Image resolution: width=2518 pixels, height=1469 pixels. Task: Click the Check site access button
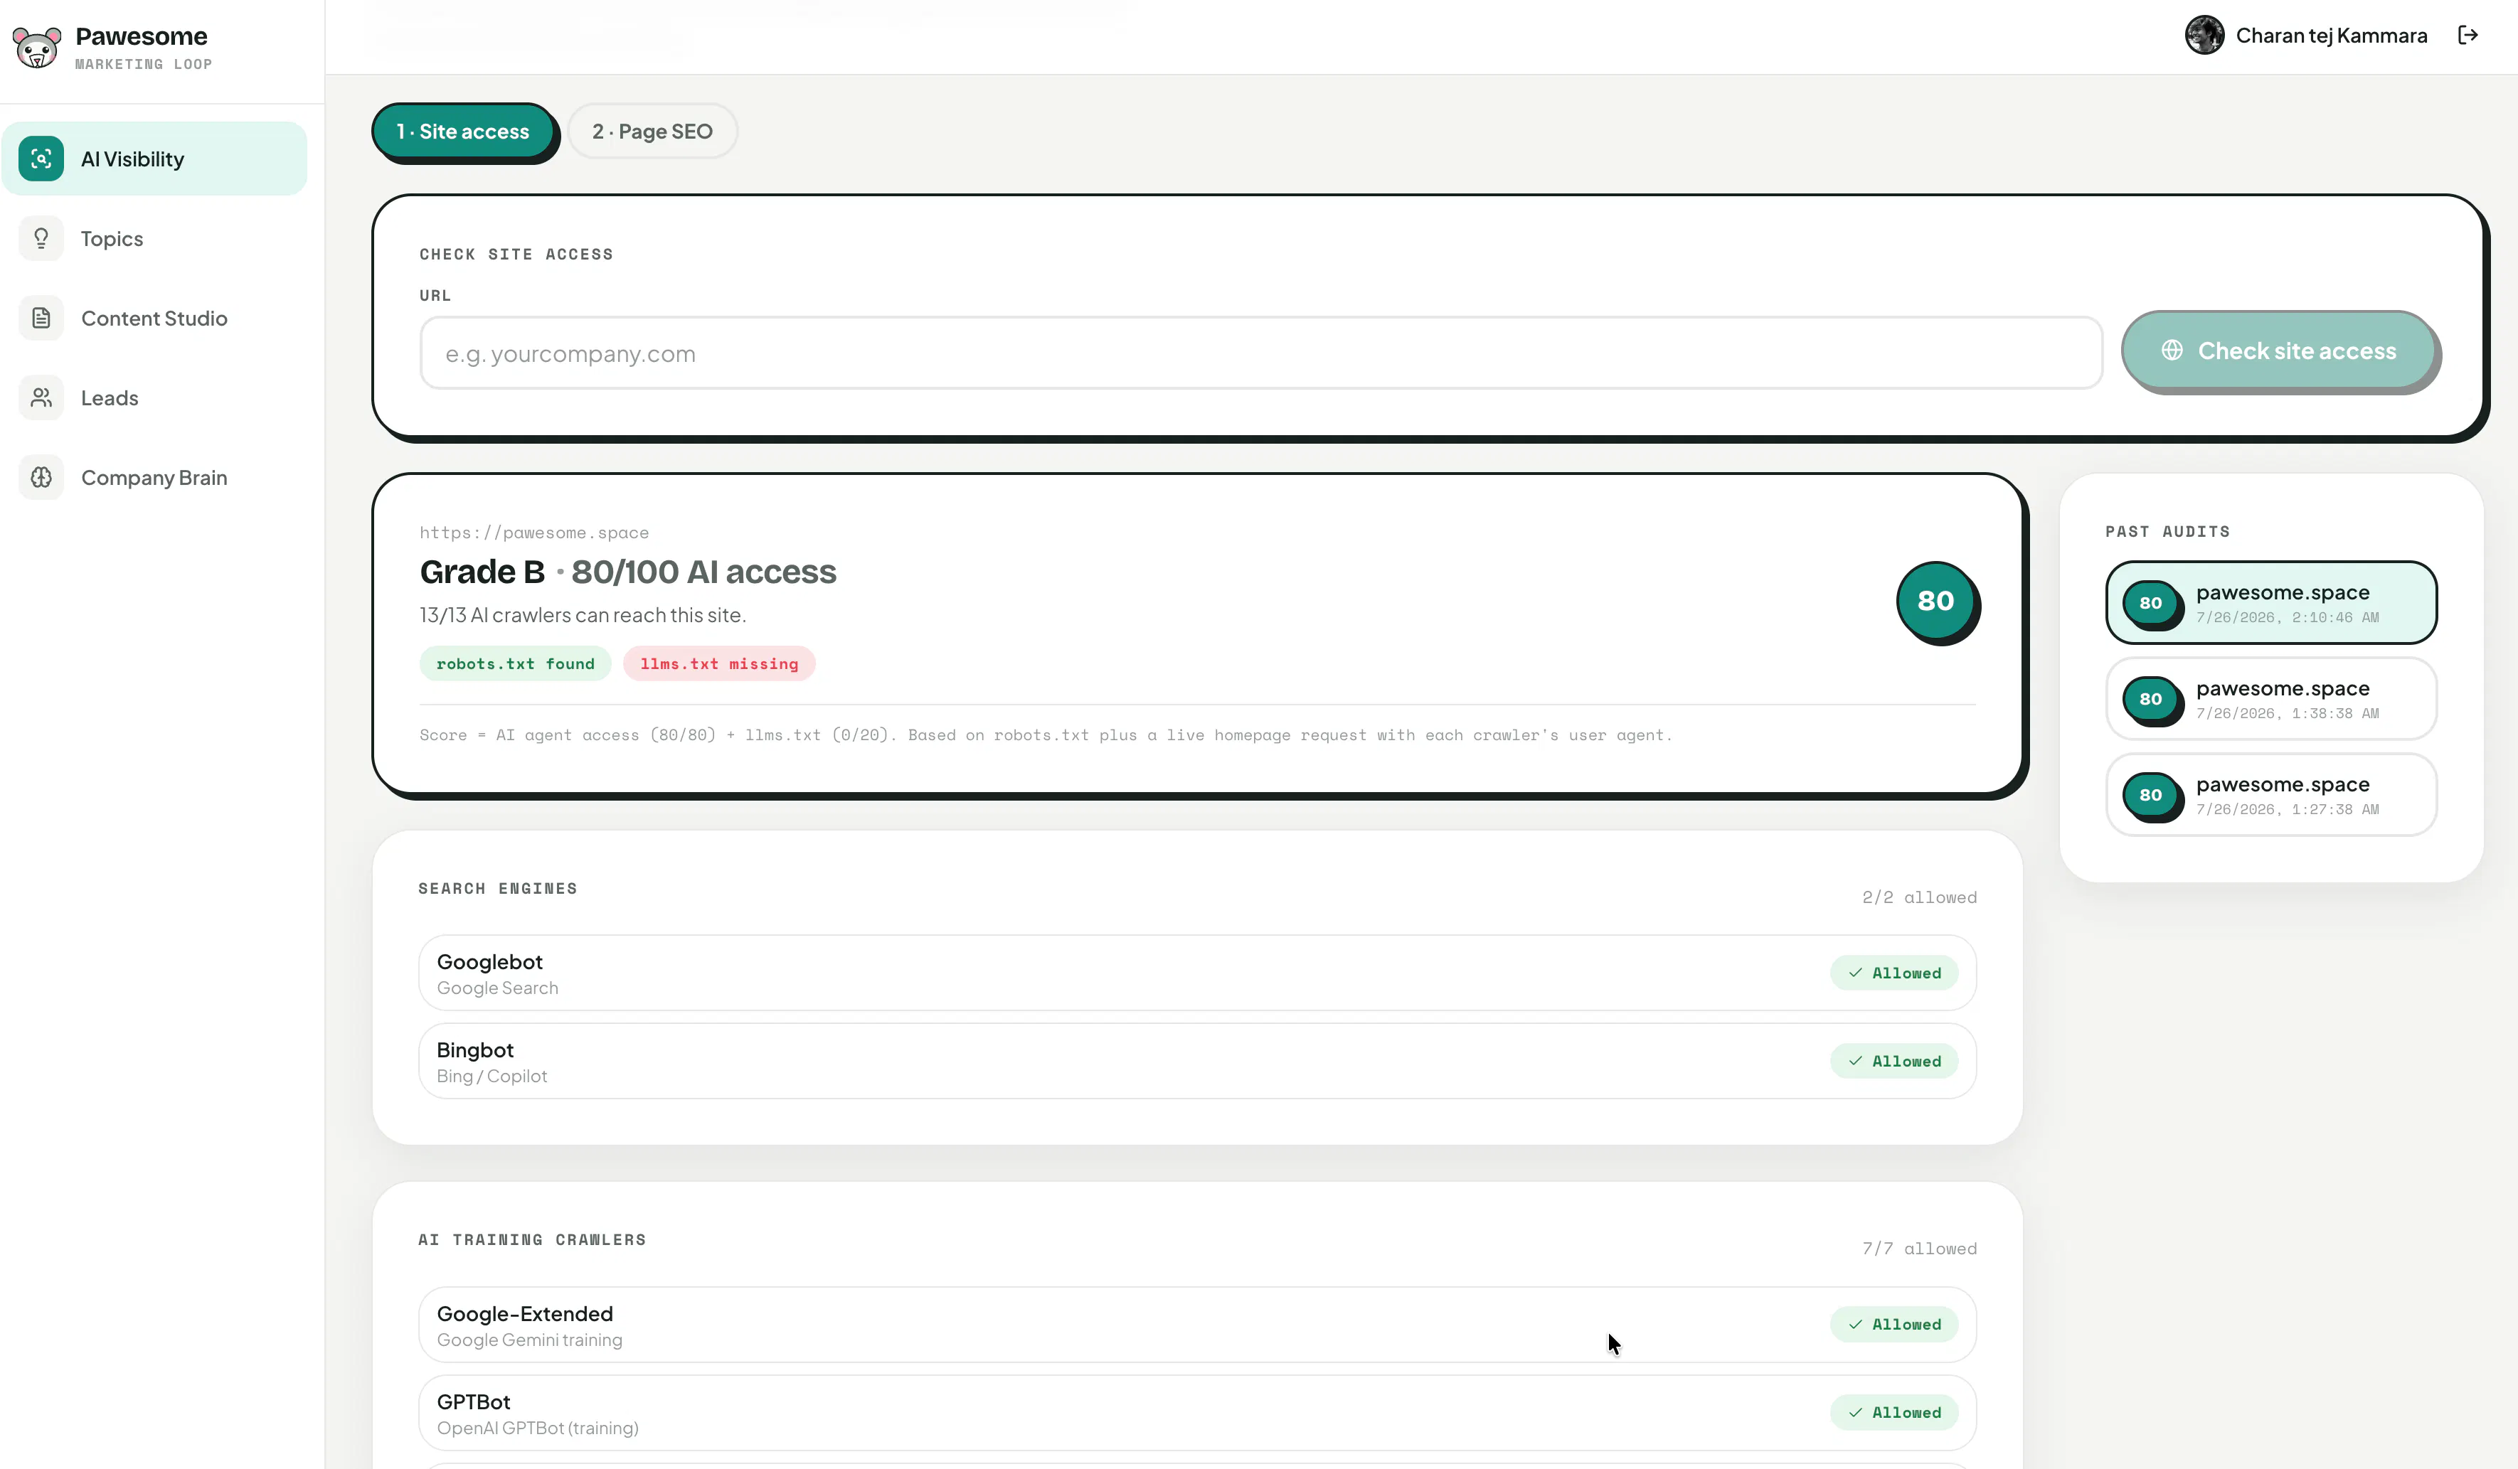(x=2279, y=351)
